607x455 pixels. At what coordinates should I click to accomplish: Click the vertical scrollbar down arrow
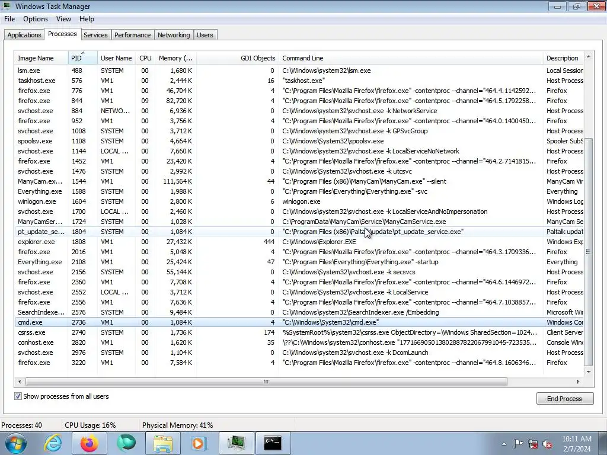589,372
